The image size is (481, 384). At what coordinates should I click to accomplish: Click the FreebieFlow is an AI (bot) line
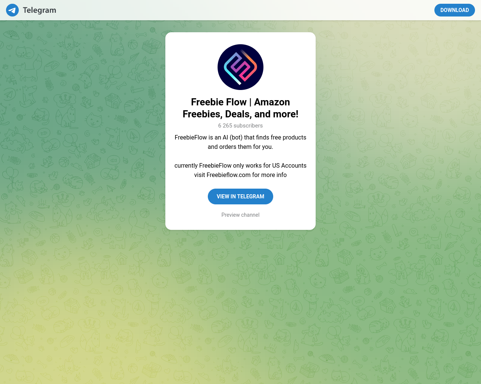click(240, 137)
